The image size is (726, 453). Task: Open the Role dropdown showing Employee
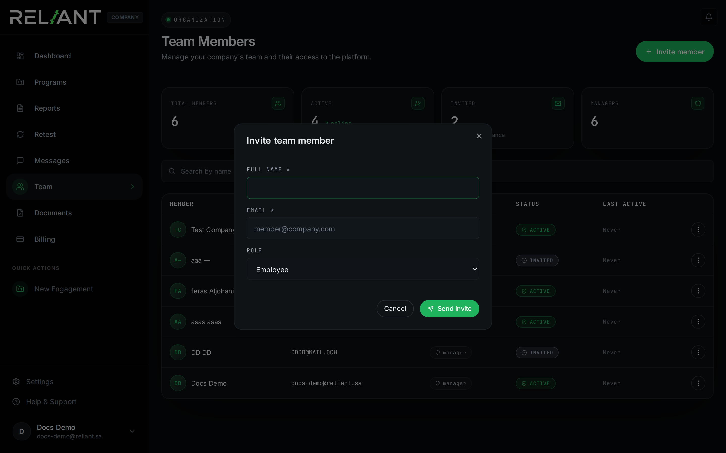[363, 269]
